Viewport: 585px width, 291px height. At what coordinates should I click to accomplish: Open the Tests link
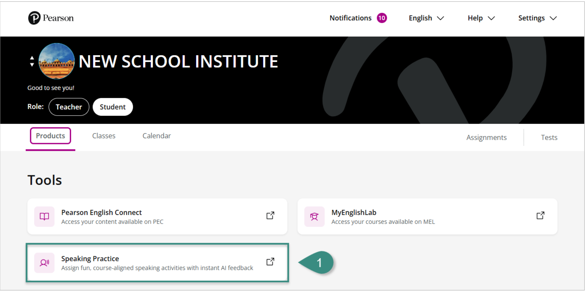pyautogui.click(x=549, y=137)
